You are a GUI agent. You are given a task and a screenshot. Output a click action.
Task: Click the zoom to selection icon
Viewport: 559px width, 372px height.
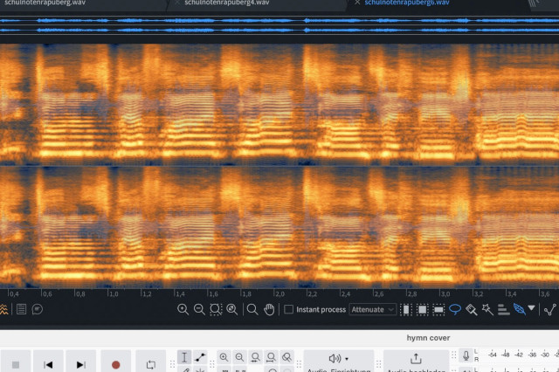[216, 309]
